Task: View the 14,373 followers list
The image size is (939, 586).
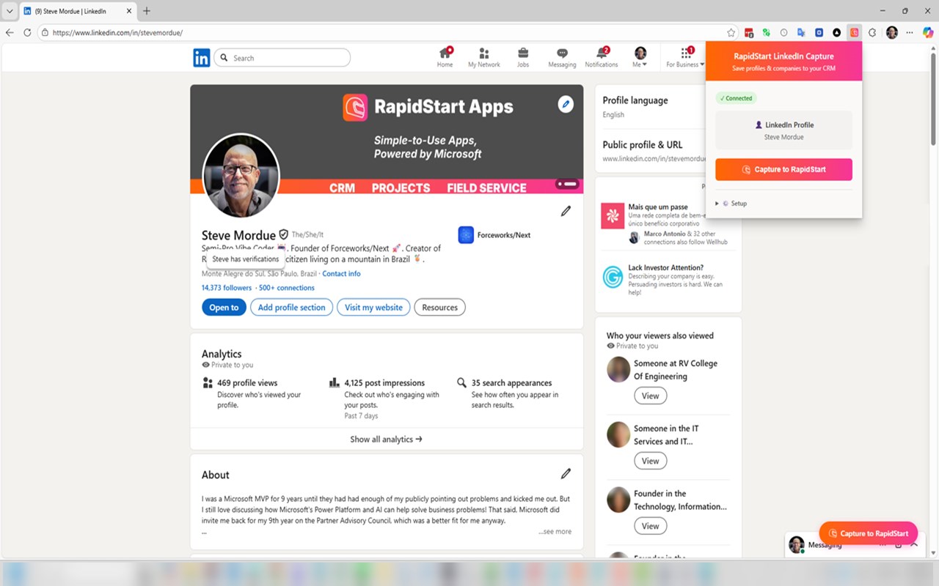Action: click(x=227, y=288)
